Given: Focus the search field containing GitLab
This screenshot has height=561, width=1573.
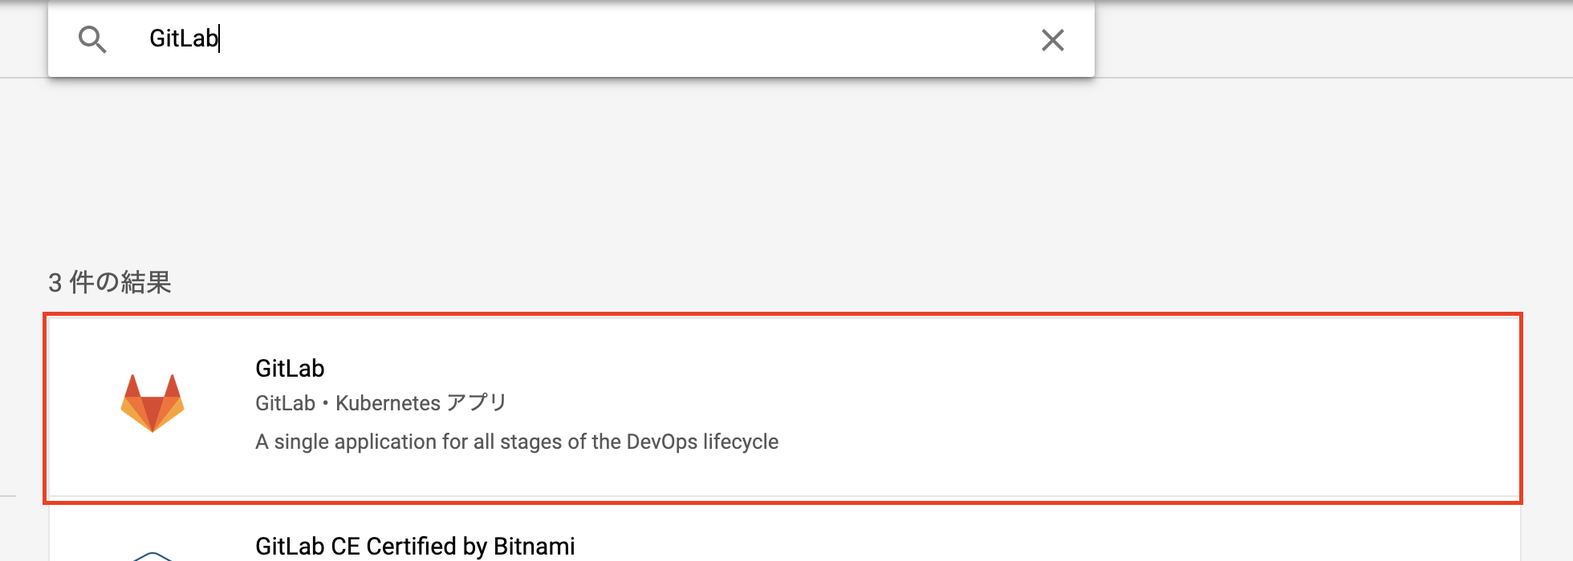Looking at the screenshot, I should point(571,38).
